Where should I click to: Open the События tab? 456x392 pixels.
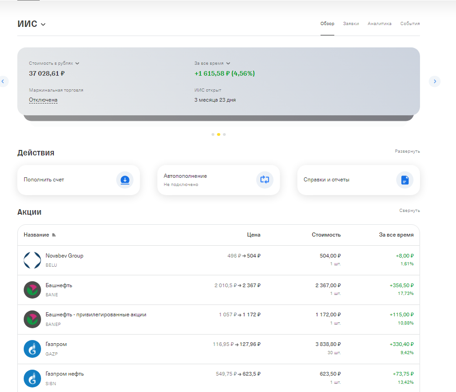point(410,24)
